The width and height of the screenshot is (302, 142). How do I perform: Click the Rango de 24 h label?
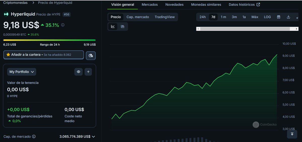click(x=50, y=45)
